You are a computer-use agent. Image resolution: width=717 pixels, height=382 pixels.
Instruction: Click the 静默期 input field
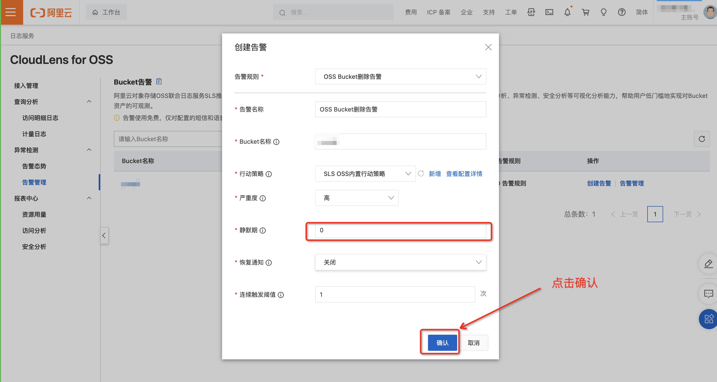[x=401, y=230]
